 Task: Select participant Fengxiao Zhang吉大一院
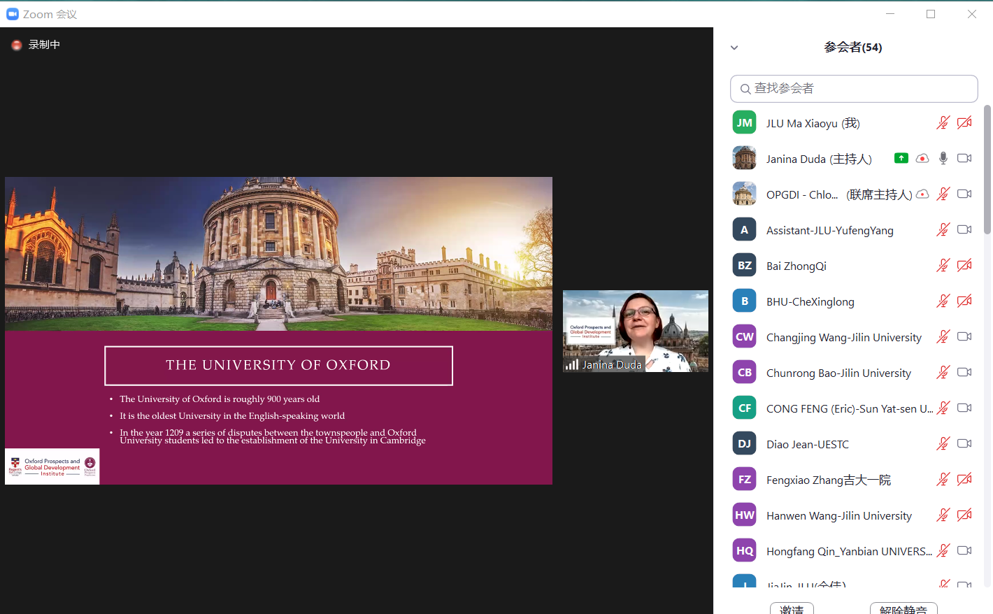pos(829,480)
